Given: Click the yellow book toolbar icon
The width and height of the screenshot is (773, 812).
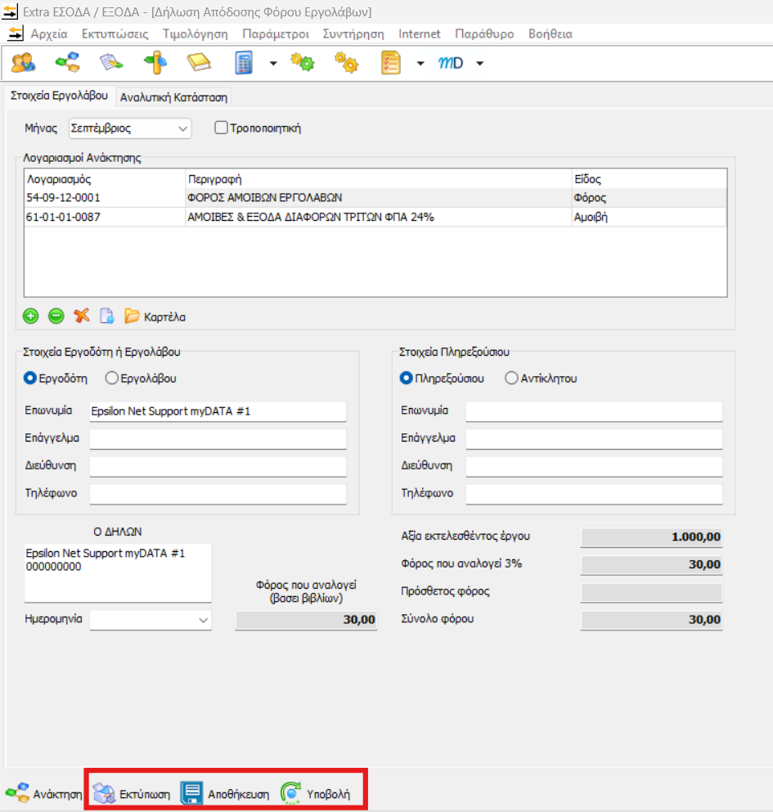Looking at the screenshot, I should (199, 63).
